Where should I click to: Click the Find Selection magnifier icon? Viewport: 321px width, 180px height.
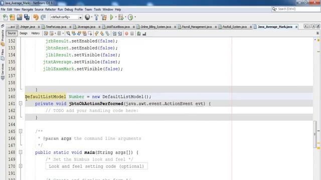(x=68, y=33)
